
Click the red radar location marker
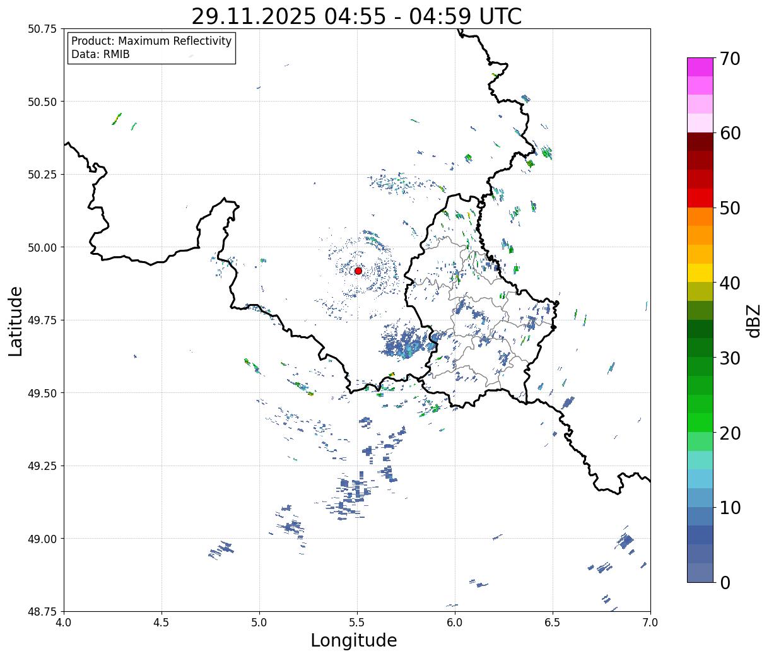pos(358,271)
